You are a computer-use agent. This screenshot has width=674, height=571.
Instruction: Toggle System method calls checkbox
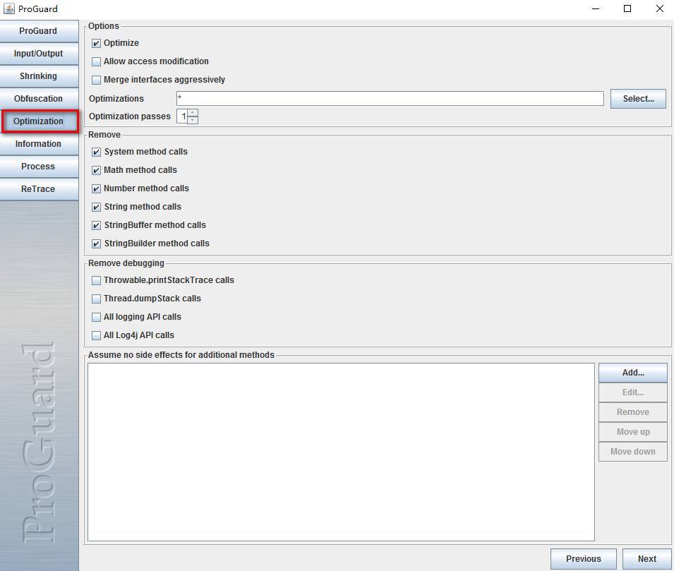tap(96, 152)
